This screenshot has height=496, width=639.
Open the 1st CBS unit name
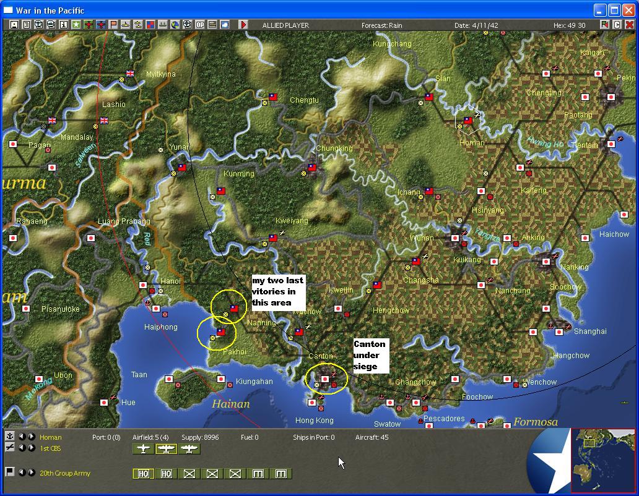pyautogui.click(x=50, y=448)
